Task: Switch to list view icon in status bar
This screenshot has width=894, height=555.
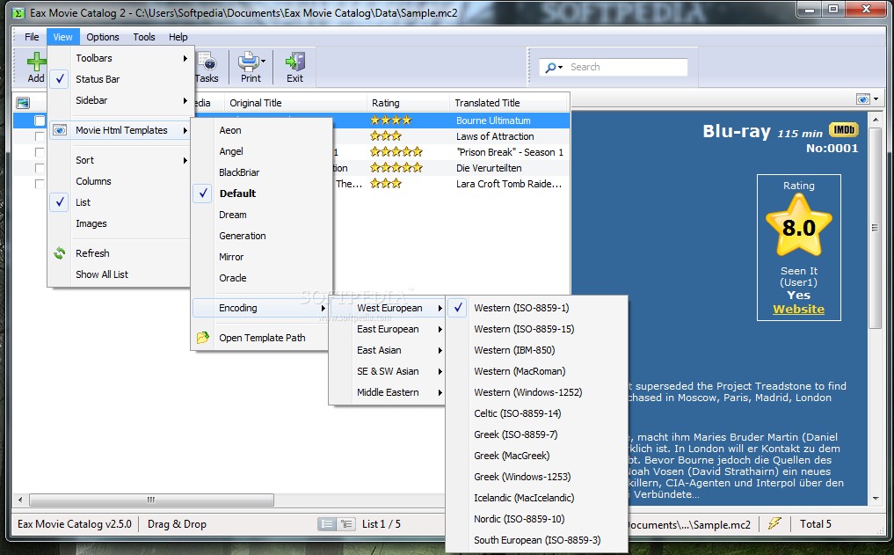Action: click(x=327, y=523)
